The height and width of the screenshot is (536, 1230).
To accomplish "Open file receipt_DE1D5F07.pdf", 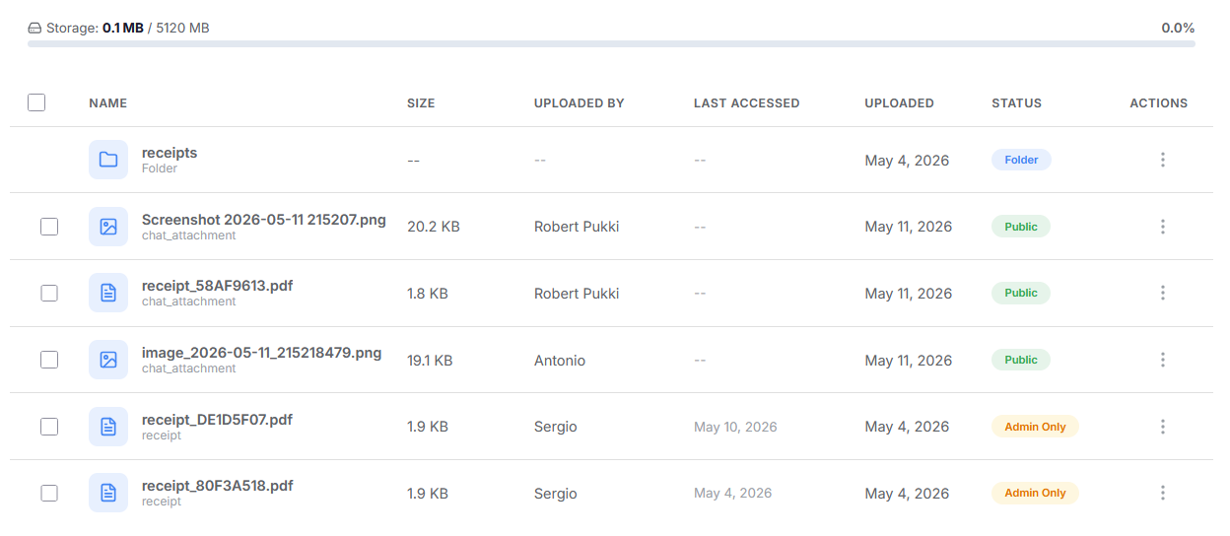I will pyautogui.click(x=217, y=420).
